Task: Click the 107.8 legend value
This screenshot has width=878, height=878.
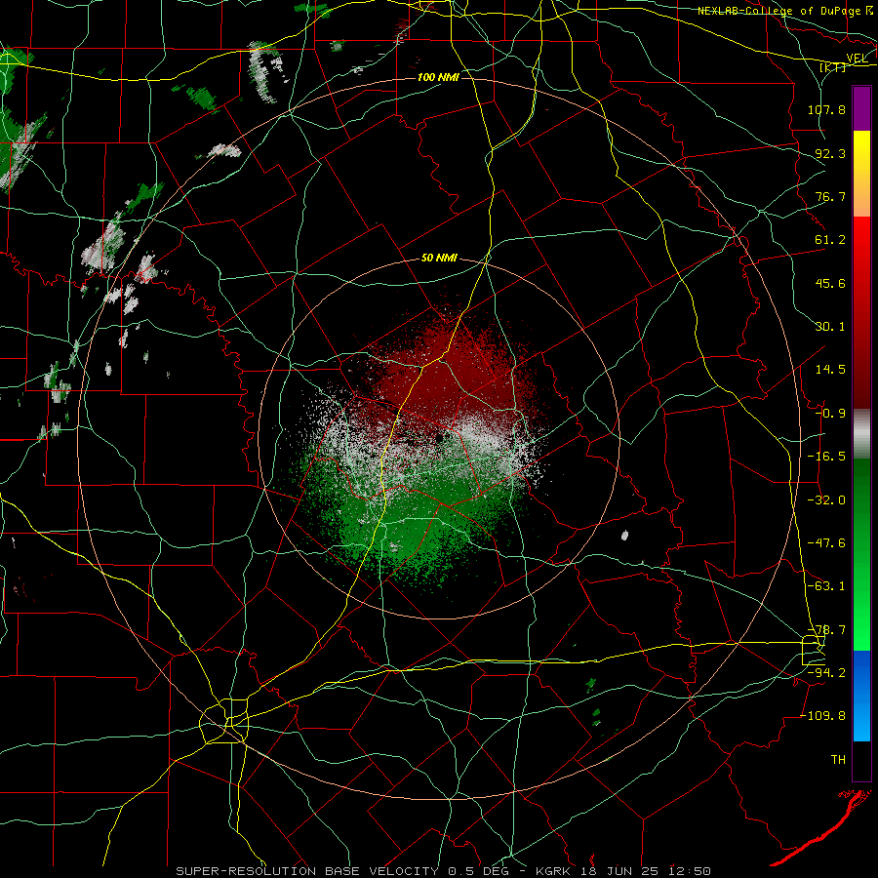Action: [826, 109]
